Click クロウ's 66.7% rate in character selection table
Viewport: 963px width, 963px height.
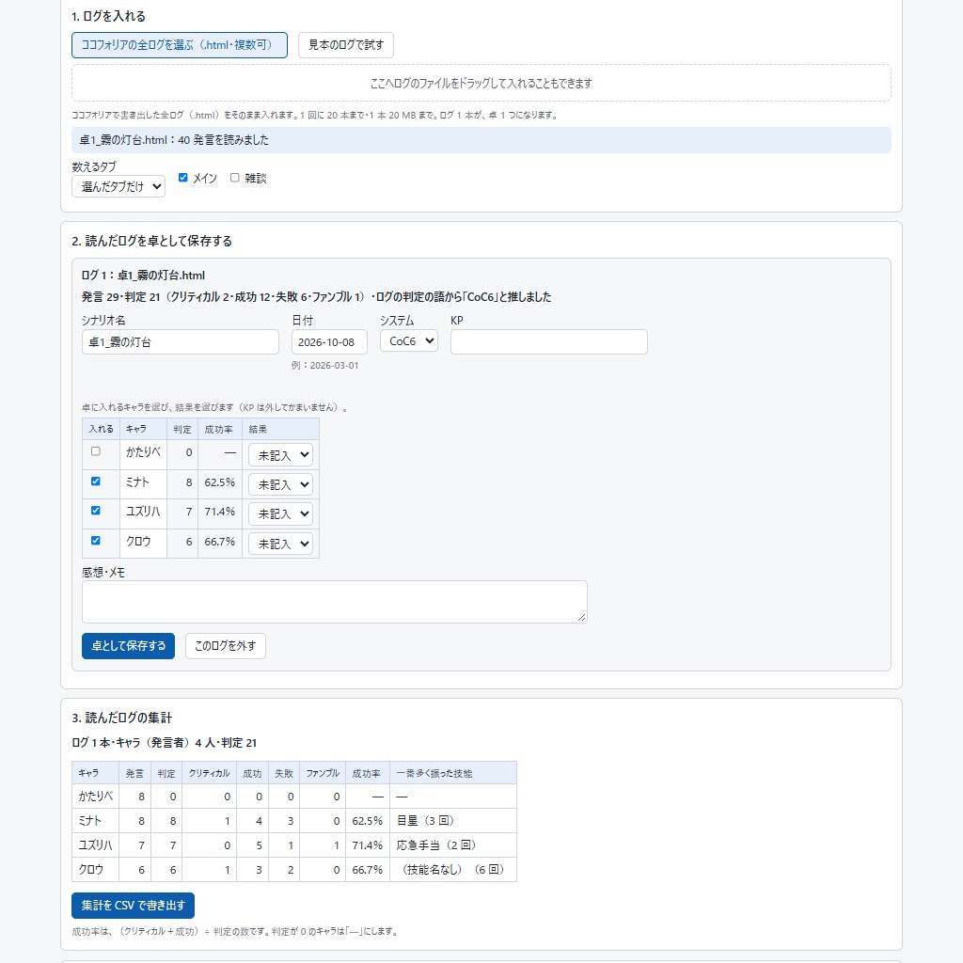tap(220, 542)
